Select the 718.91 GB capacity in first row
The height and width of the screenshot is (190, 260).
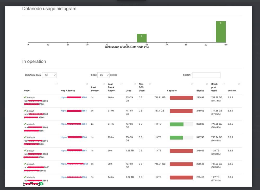[x=160, y=98]
